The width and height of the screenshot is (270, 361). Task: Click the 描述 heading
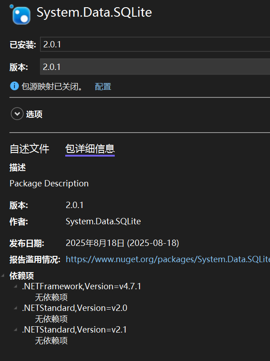click(x=18, y=167)
